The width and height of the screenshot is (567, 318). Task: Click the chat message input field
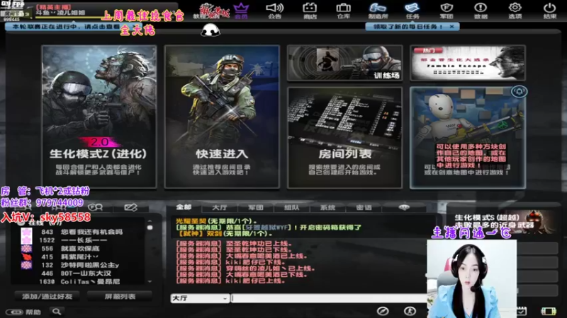click(x=328, y=298)
